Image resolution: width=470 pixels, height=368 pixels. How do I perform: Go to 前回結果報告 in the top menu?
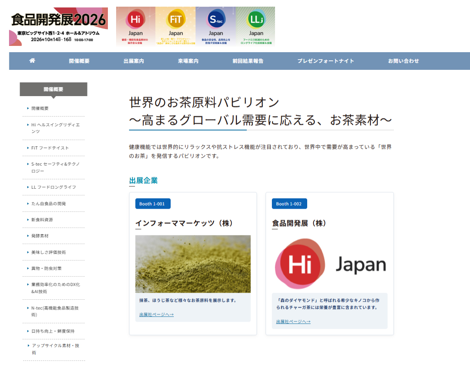pyautogui.click(x=248, y=61)
